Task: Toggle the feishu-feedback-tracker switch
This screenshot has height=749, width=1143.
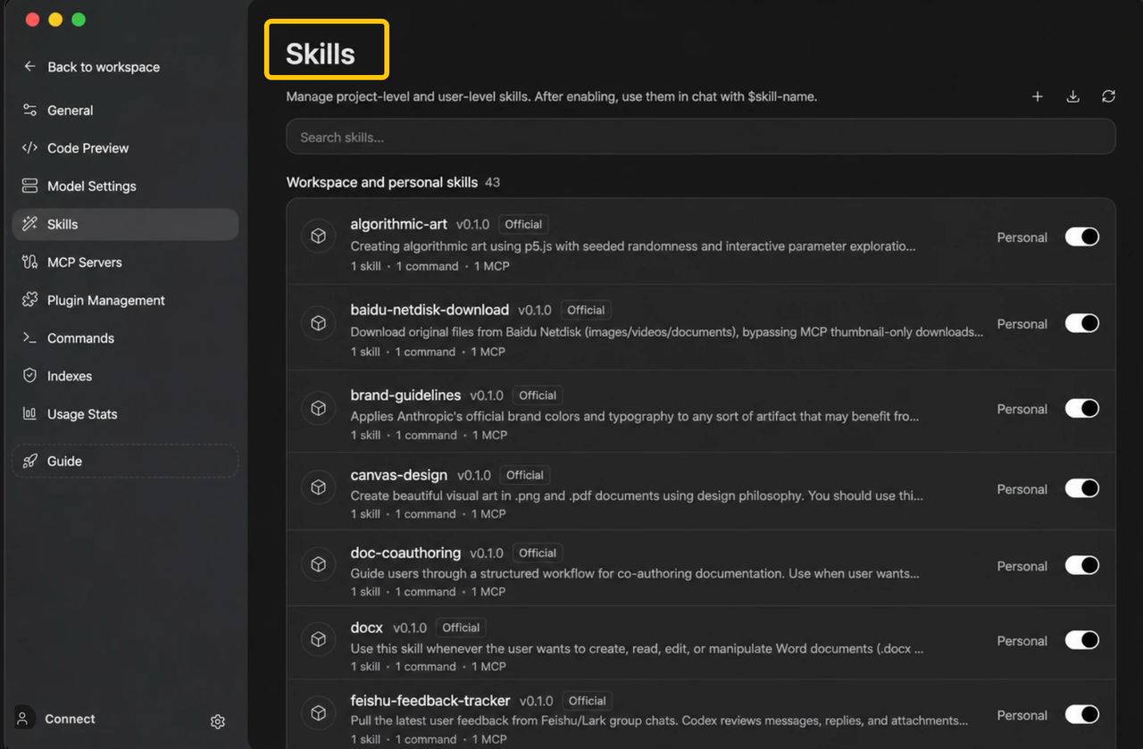Action: [1081, 714]
